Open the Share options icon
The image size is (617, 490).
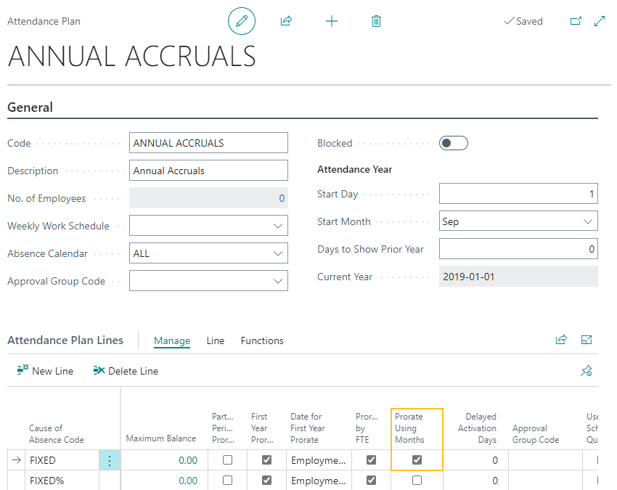click(x=286, y=21)
